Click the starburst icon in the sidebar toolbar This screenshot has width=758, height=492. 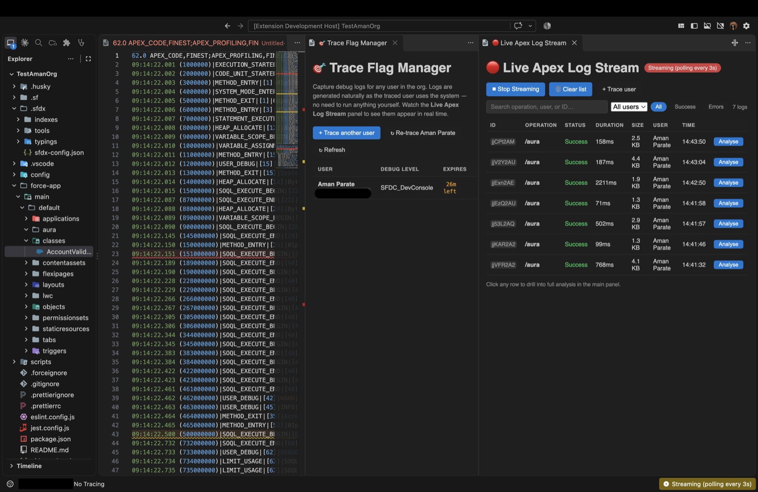25,43
